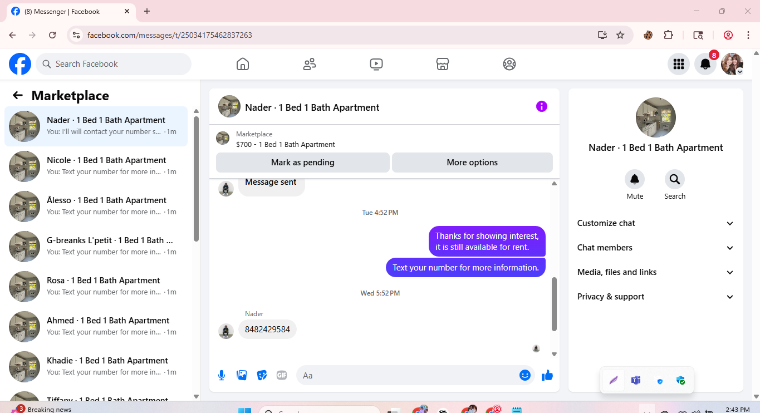Open the Facebook logo home link
The image size is (760, 413).
(x=20, y=64)
